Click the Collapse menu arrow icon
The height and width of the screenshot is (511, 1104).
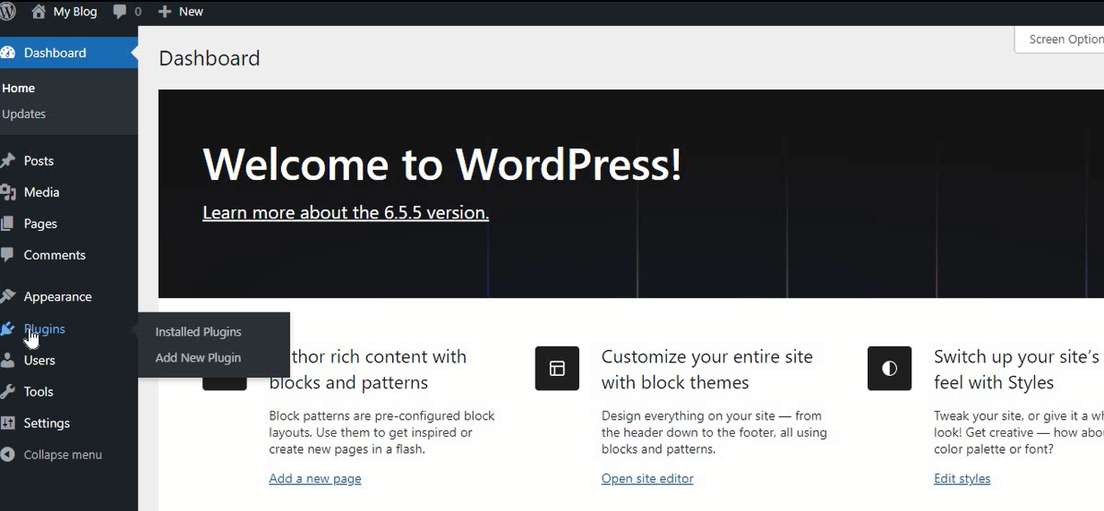8,455
